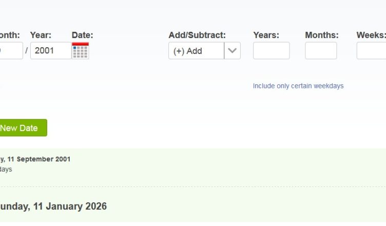Image resolution: width=386 pixels, height=226 pixels.
Task: Click the Year: label
Action: click(x=41, y=35)
